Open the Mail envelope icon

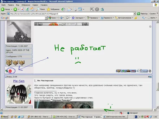69,9
